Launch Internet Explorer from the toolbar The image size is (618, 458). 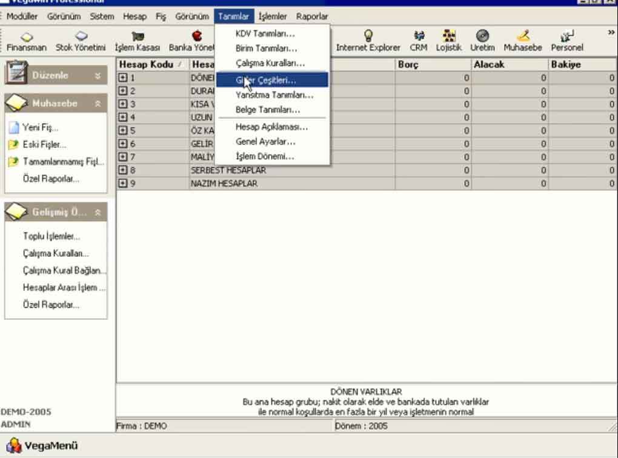tap(368, 41)
